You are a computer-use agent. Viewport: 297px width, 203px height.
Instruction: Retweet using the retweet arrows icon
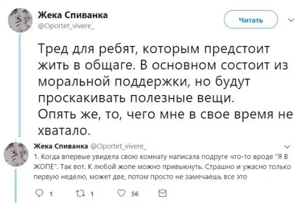click(80, 192)
